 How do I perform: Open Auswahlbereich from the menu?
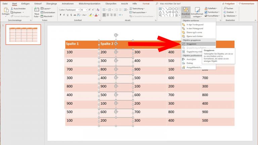tap(199, 67)
